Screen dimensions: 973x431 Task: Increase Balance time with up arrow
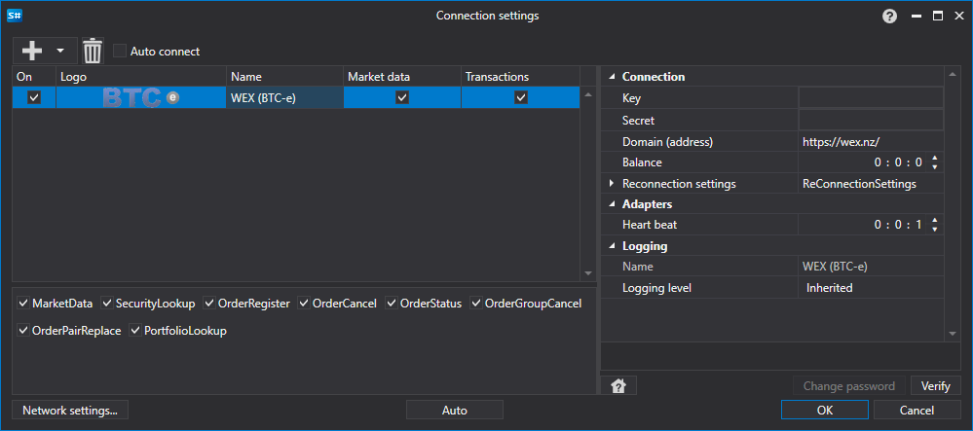pos(934,159)
